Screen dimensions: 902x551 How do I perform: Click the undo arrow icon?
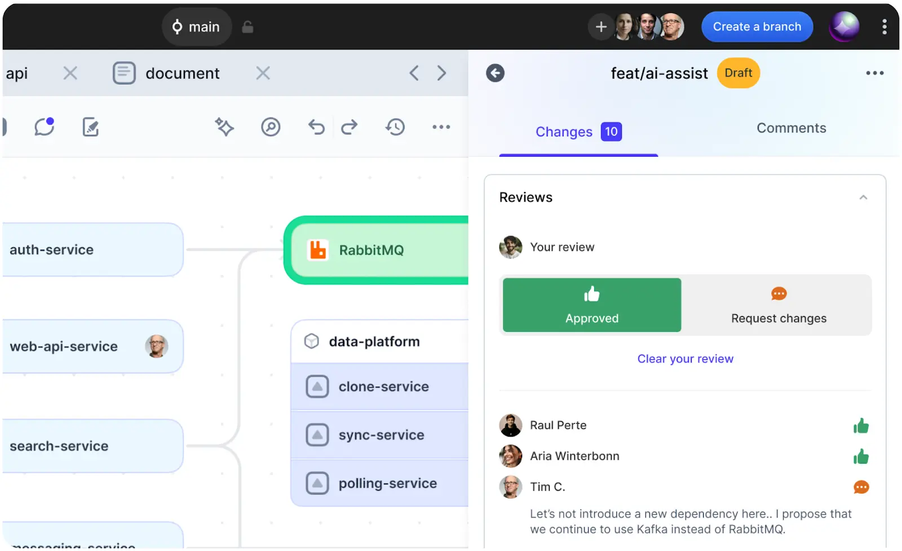(x=316, y=127)
